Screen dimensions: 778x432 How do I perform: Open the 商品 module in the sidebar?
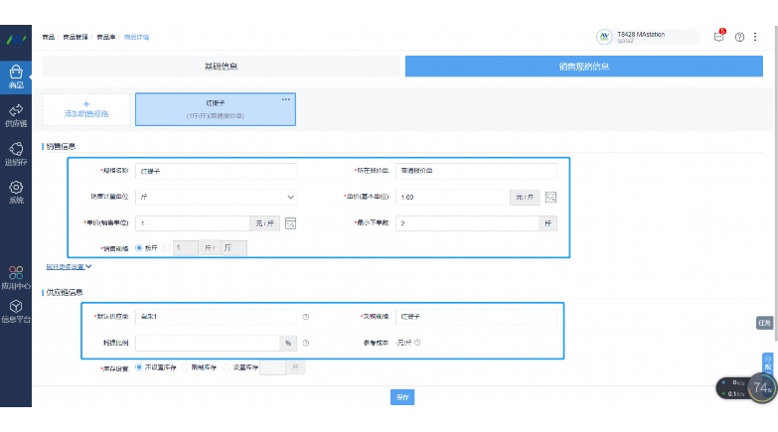pos(16,76)
